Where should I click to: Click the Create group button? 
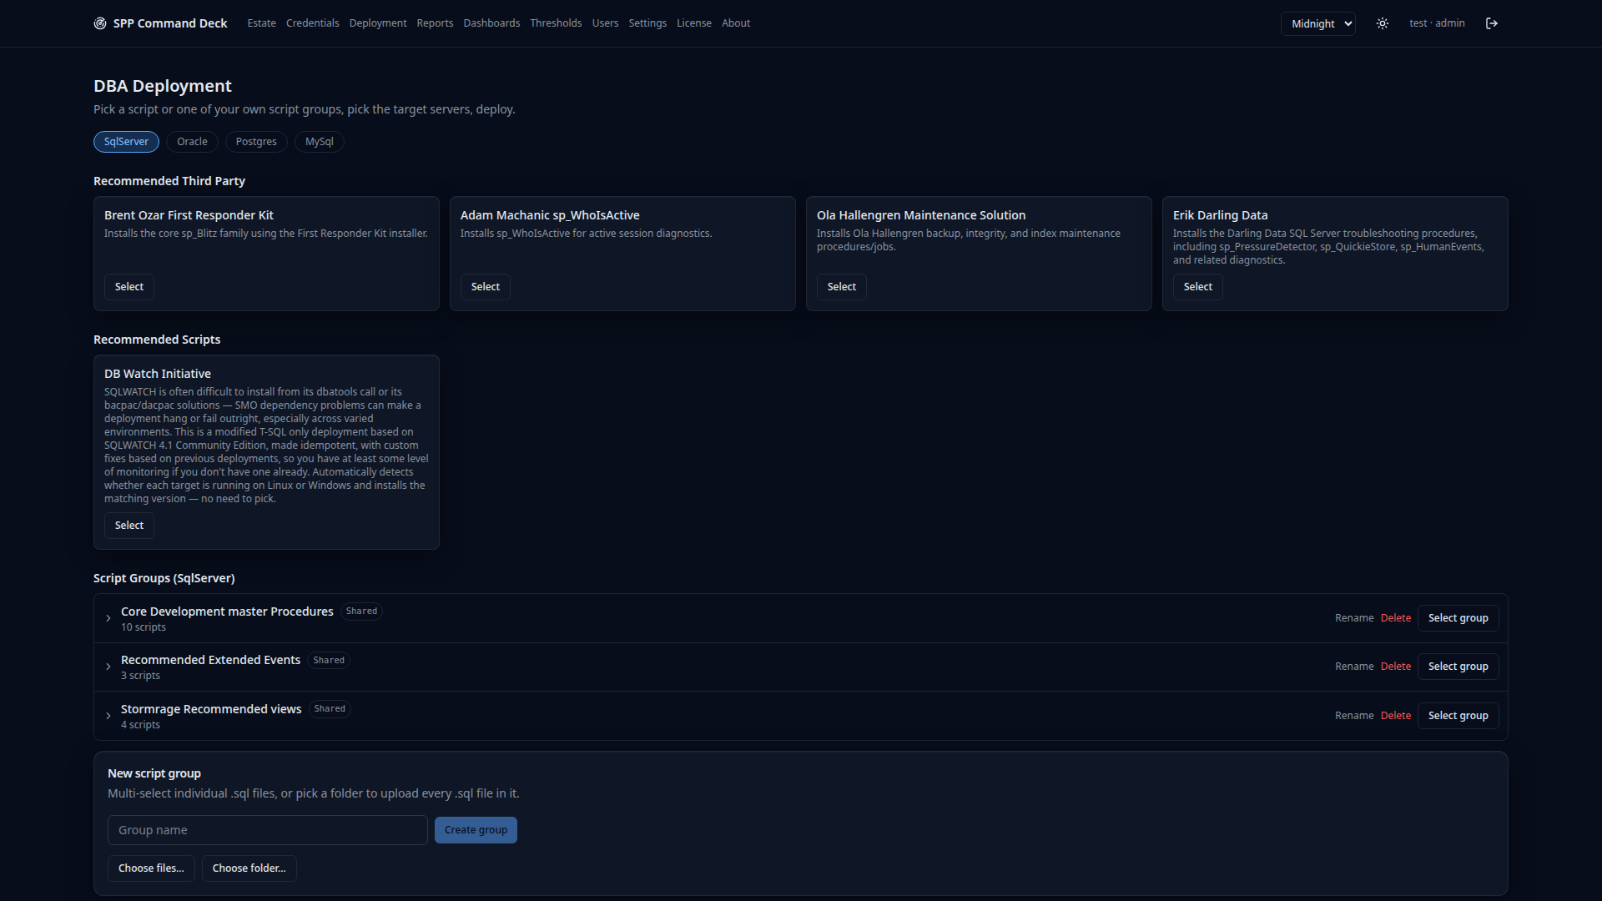click(x=476, y=830)
